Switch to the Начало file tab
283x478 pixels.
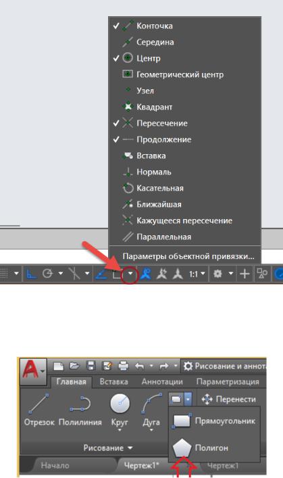pyautogui.click(x=55, y=466)
